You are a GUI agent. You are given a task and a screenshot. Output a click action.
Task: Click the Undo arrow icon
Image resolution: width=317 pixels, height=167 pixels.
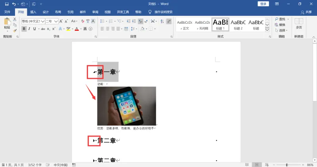14,4
